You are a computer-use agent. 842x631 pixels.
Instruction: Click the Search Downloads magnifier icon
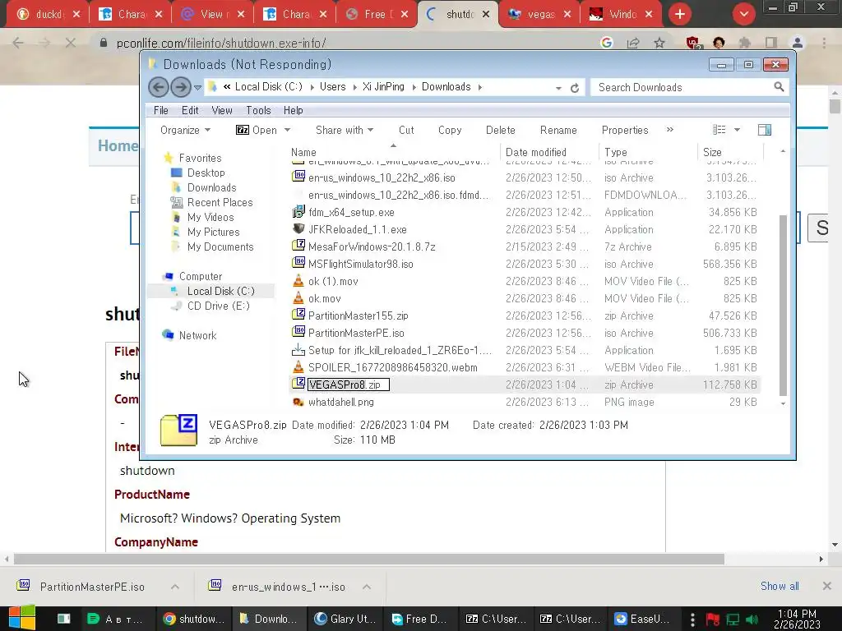pyautogui.click(x=779, y=87)
